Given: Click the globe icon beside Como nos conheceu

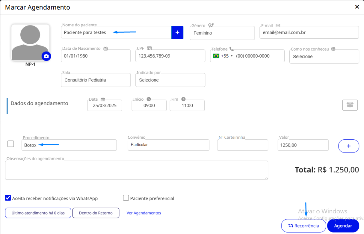Looking at the screenshot, I should [333, 49].
